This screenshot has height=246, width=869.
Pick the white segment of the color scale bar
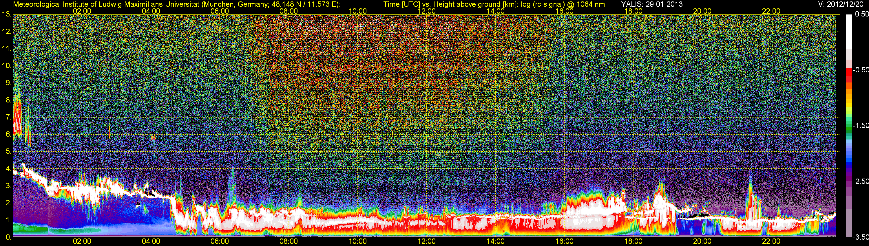point(848,31)
